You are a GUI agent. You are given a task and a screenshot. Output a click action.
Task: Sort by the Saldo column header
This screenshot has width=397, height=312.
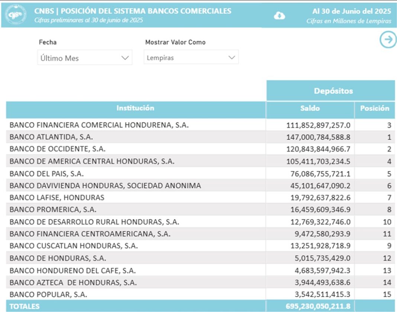click(x=310, y=109)
